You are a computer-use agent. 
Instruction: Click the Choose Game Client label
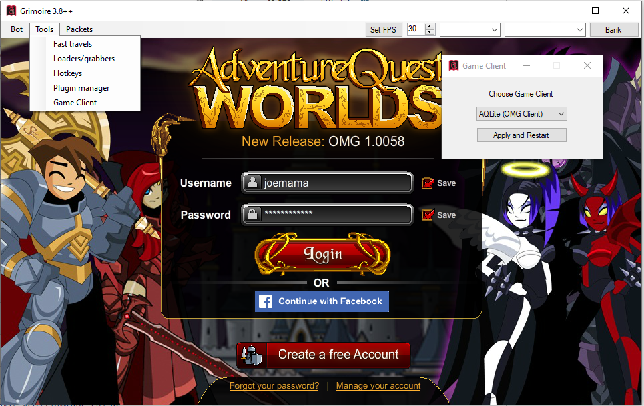521,94
